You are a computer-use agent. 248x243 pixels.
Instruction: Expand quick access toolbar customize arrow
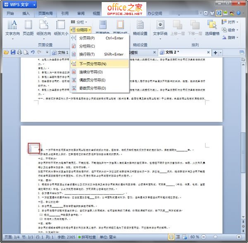click(x=47, y=52)
